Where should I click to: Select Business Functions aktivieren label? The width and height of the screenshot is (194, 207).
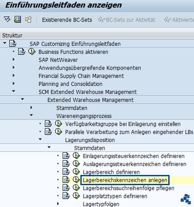point(73,52)
